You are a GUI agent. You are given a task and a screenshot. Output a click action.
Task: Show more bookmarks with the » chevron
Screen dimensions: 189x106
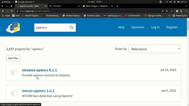[169, 16]
